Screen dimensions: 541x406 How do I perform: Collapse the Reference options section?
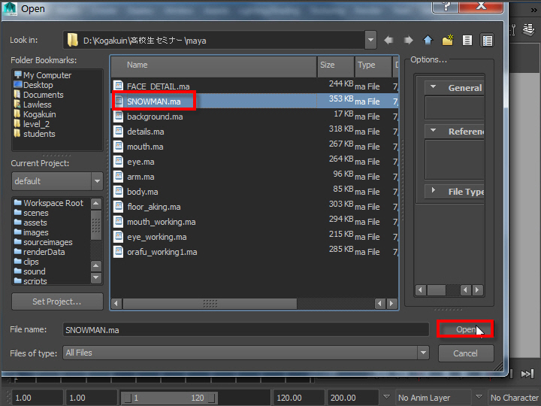click(433, 131)
